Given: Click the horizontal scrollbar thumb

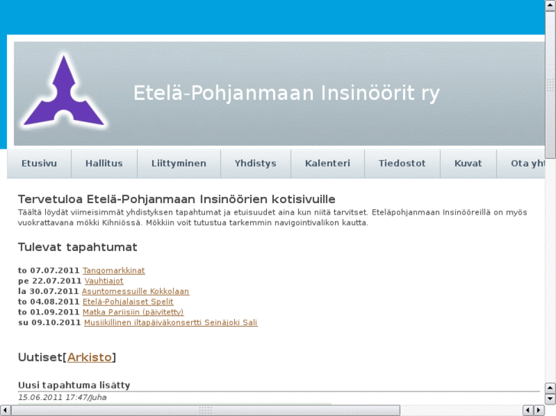Looking at the screenshot, I should (206, 411).
